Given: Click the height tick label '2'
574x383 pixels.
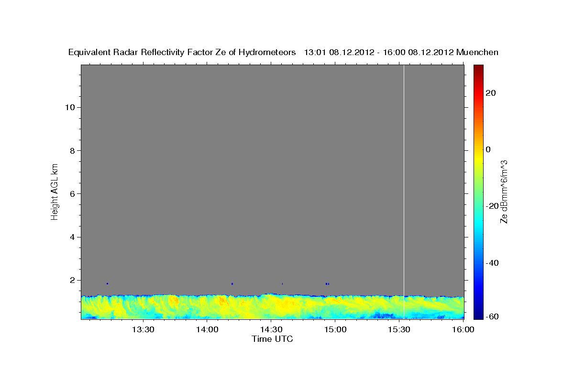Looking at the screenshot, I should [72, 280].
